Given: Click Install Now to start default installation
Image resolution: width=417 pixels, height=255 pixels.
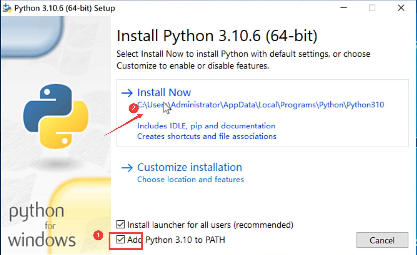Looking at the screenshot, I should (164, 92).
